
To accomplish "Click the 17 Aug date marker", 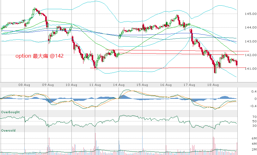I will [190, 85].
